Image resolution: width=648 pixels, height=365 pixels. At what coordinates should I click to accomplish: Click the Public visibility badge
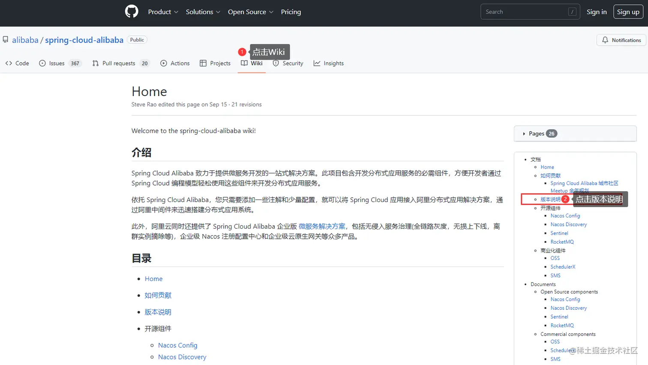tap(137, 40)
